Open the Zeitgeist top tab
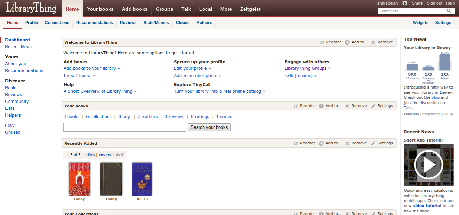459x215 pixels. coord(251,9)
